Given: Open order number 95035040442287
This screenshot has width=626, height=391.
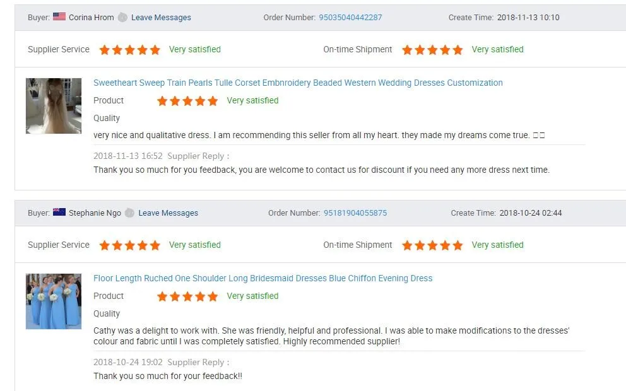Looking at the screenshot, I should coord(350,18).
